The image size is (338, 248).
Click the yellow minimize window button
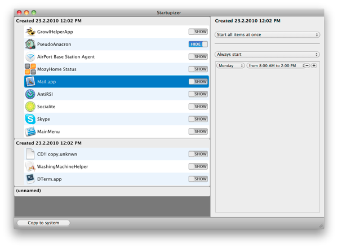tap(26, 12)
